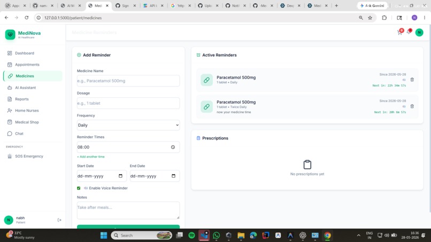Click now your medicine time note
The image size is (431, 242).
coord(234,112)
